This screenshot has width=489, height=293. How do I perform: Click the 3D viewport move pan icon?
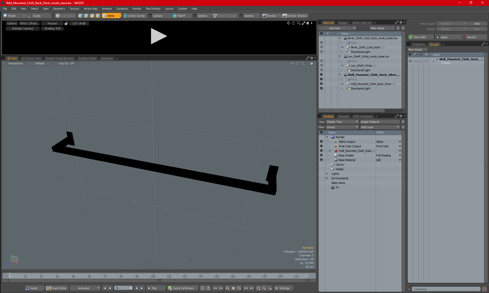[x=292, y=64]
